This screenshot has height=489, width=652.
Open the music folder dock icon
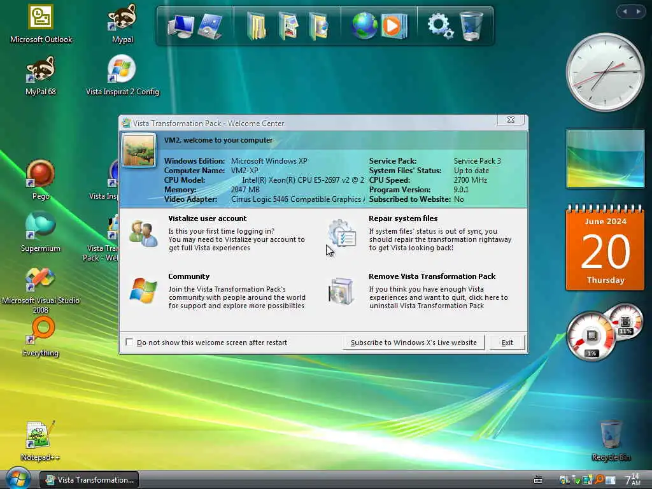click(319, 26)
